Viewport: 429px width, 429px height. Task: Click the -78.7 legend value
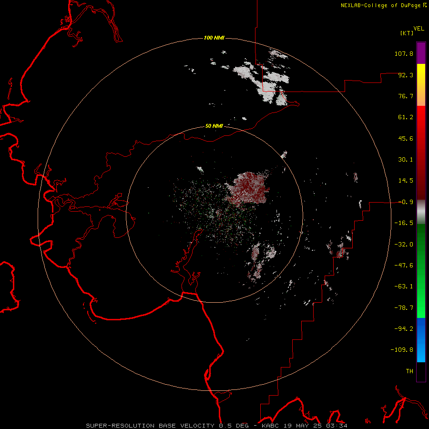point(404,308)
